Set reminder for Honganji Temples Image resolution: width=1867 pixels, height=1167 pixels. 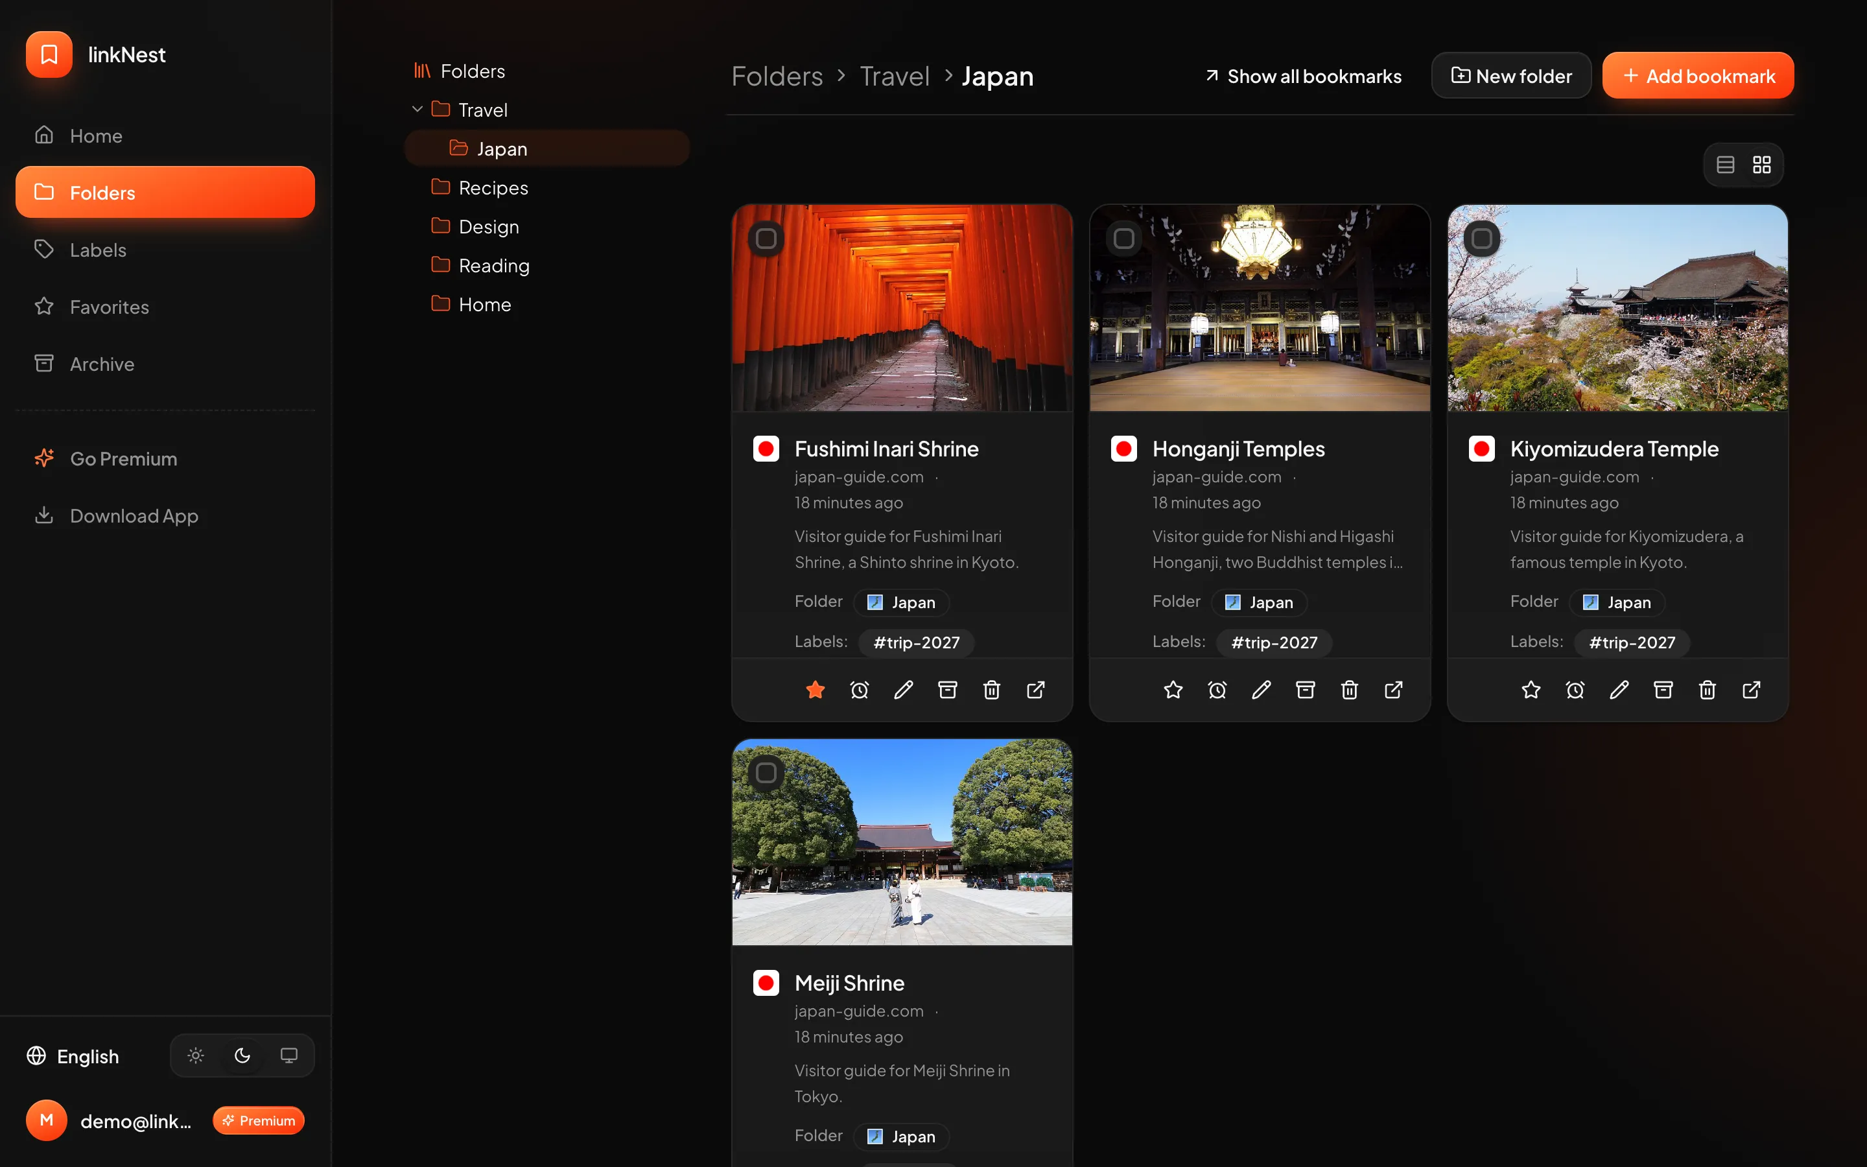coord(1217,689)
